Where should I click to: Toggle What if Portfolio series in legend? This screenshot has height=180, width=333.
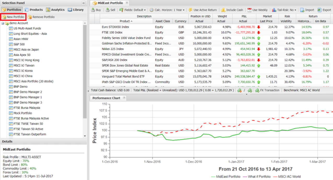pos(257,177)
